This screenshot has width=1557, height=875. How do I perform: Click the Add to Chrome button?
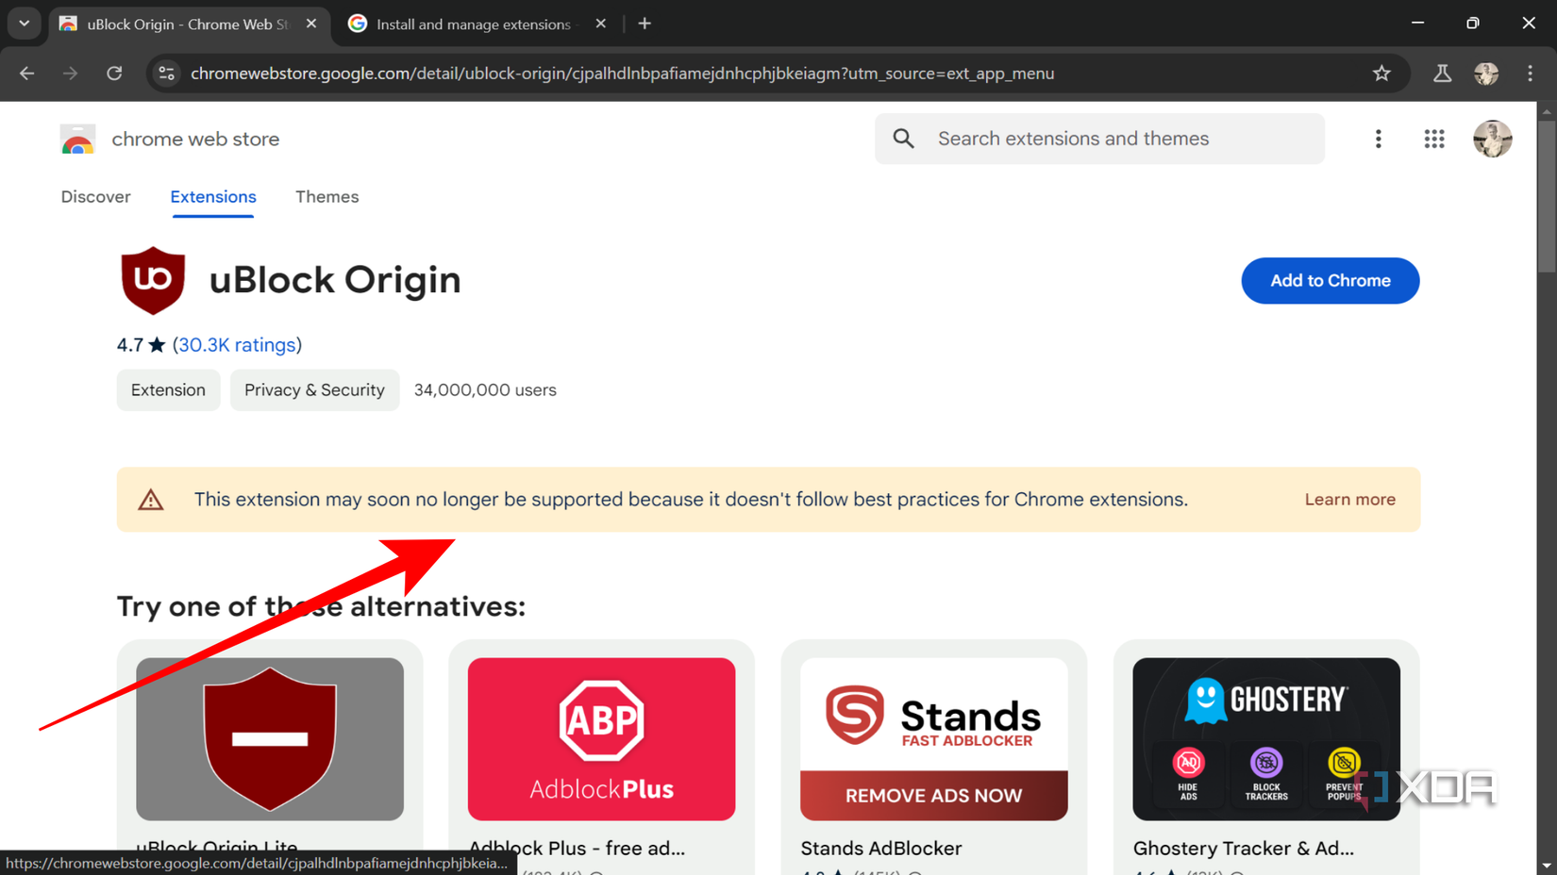(x=1330, y=280)
